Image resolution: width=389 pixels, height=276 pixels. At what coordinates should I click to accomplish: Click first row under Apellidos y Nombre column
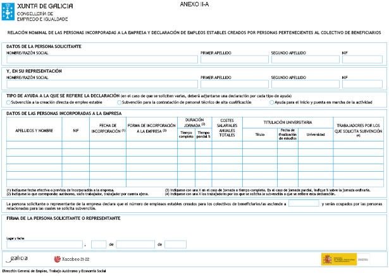click(x=34, y=145)
